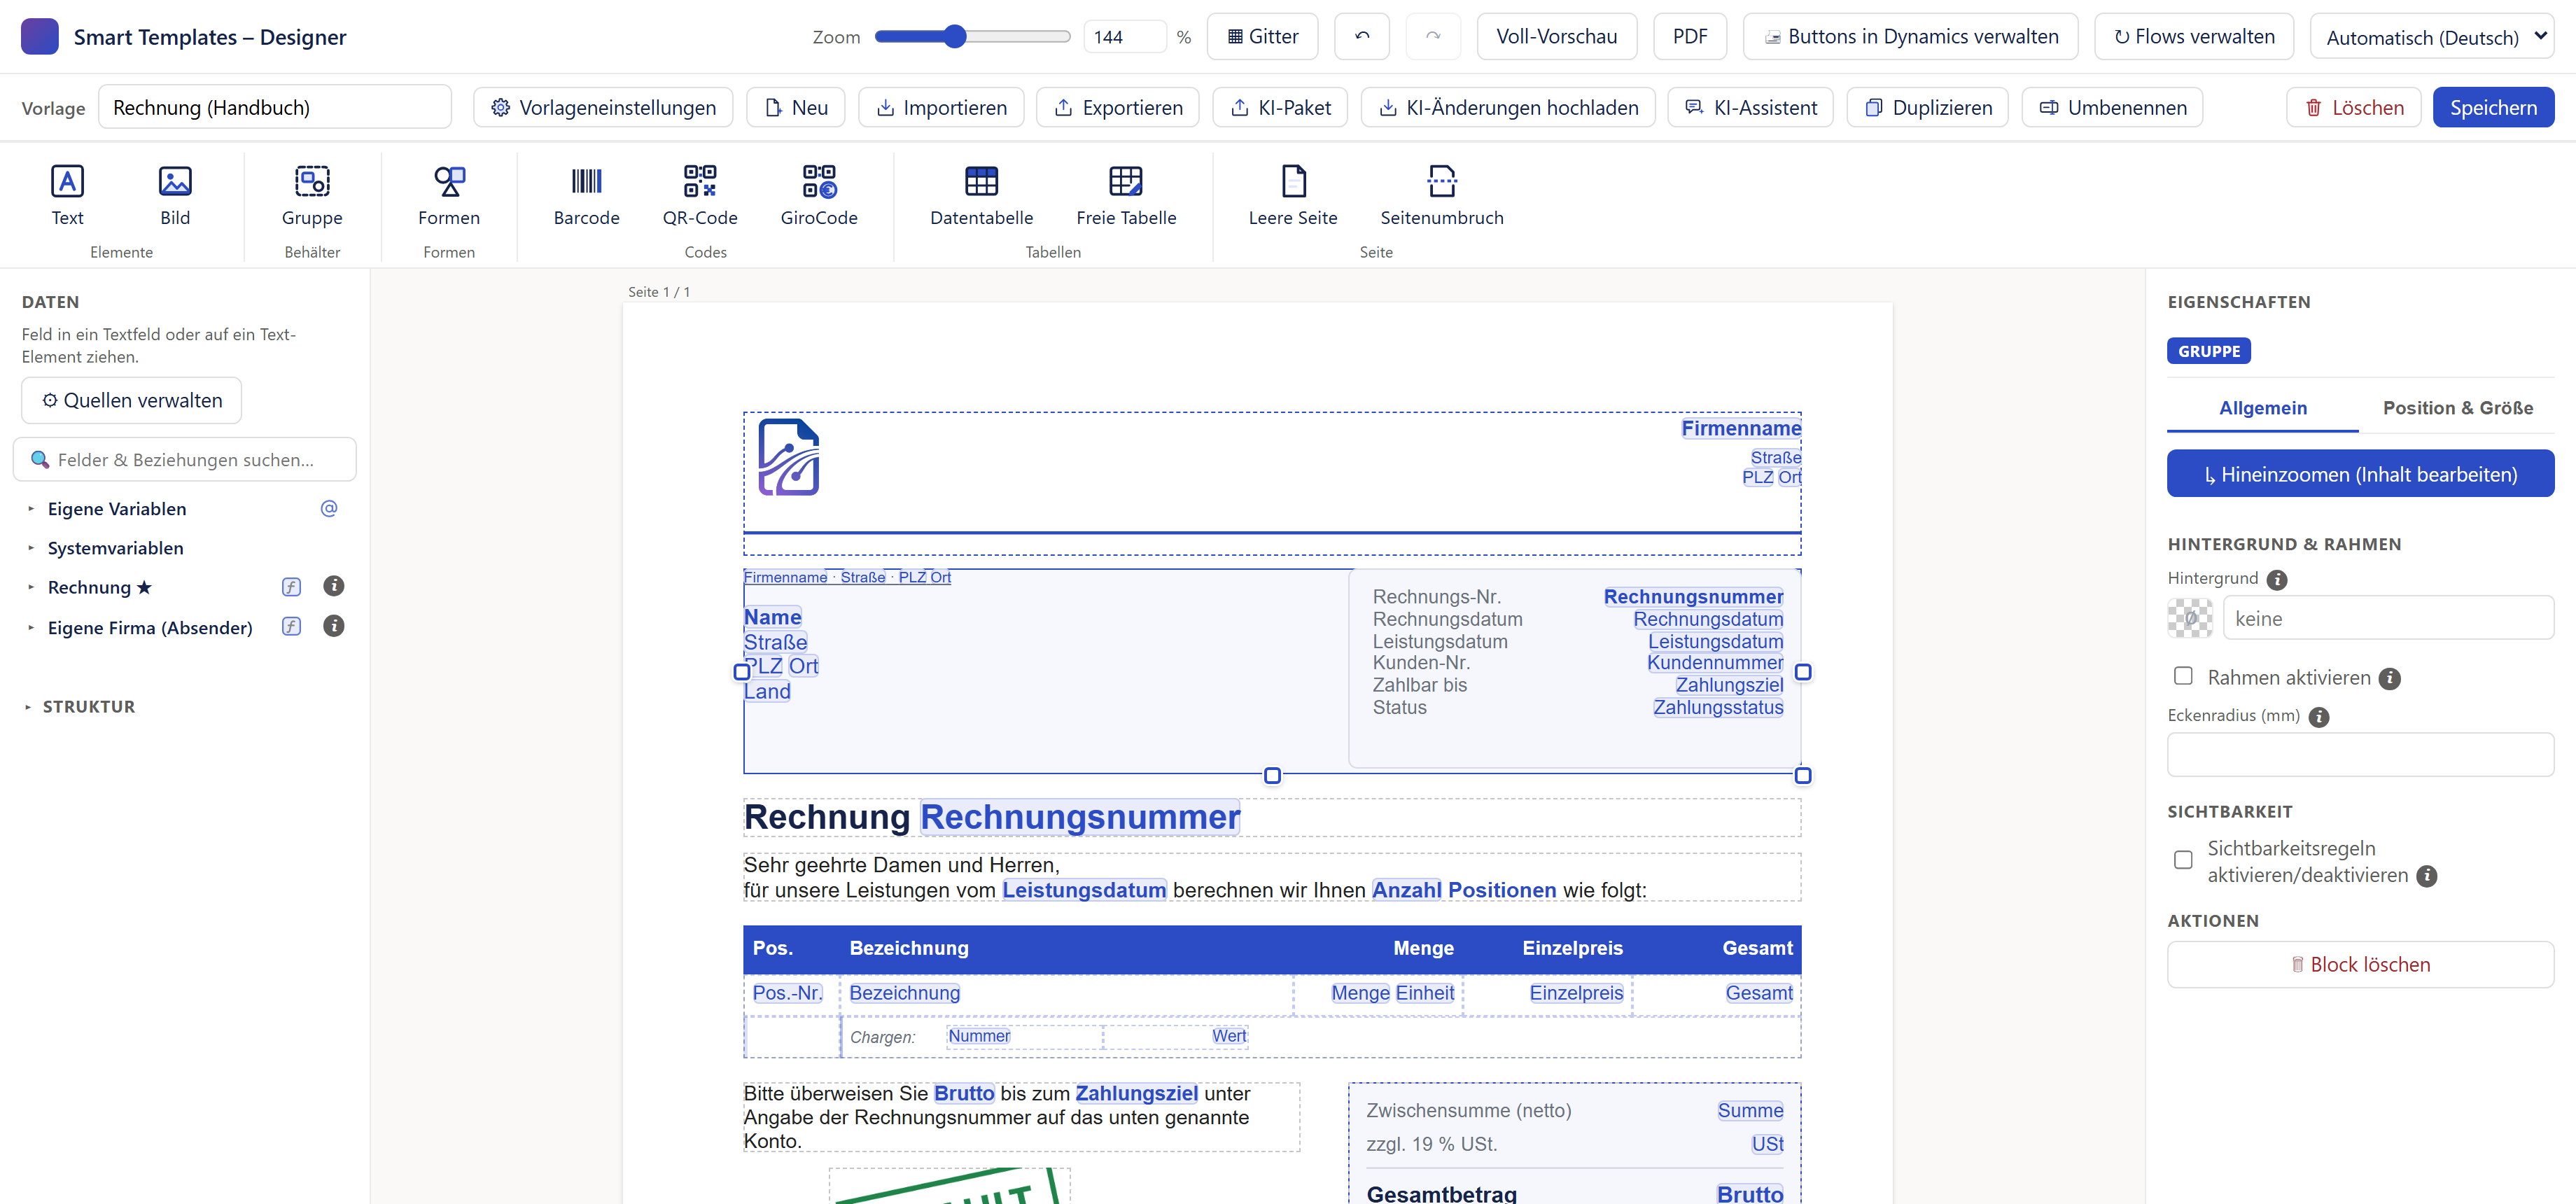Toggle the Gitter grid display
The width and height of the screenshot is (2576, 1204).
click(x=1262, y=37)
